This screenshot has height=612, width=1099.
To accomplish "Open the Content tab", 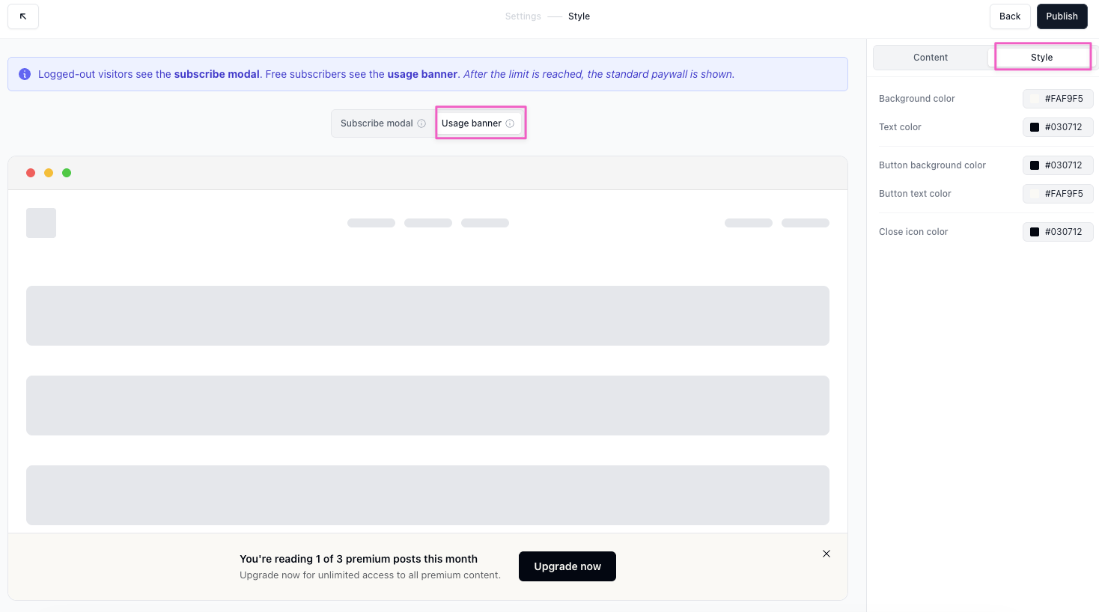I will pos(930,58).
